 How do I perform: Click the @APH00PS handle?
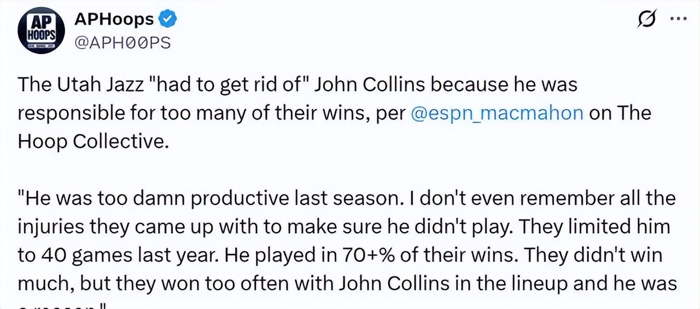pos(122,43)
